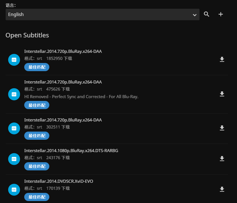Download the HI Removed subtitle
This screenshot has height=203, width=237.
pyautogui.click(x=222, y=94)
